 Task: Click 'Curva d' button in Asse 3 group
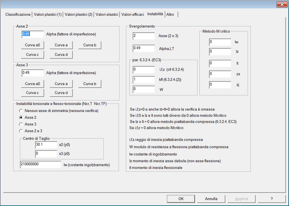[61, 93]
